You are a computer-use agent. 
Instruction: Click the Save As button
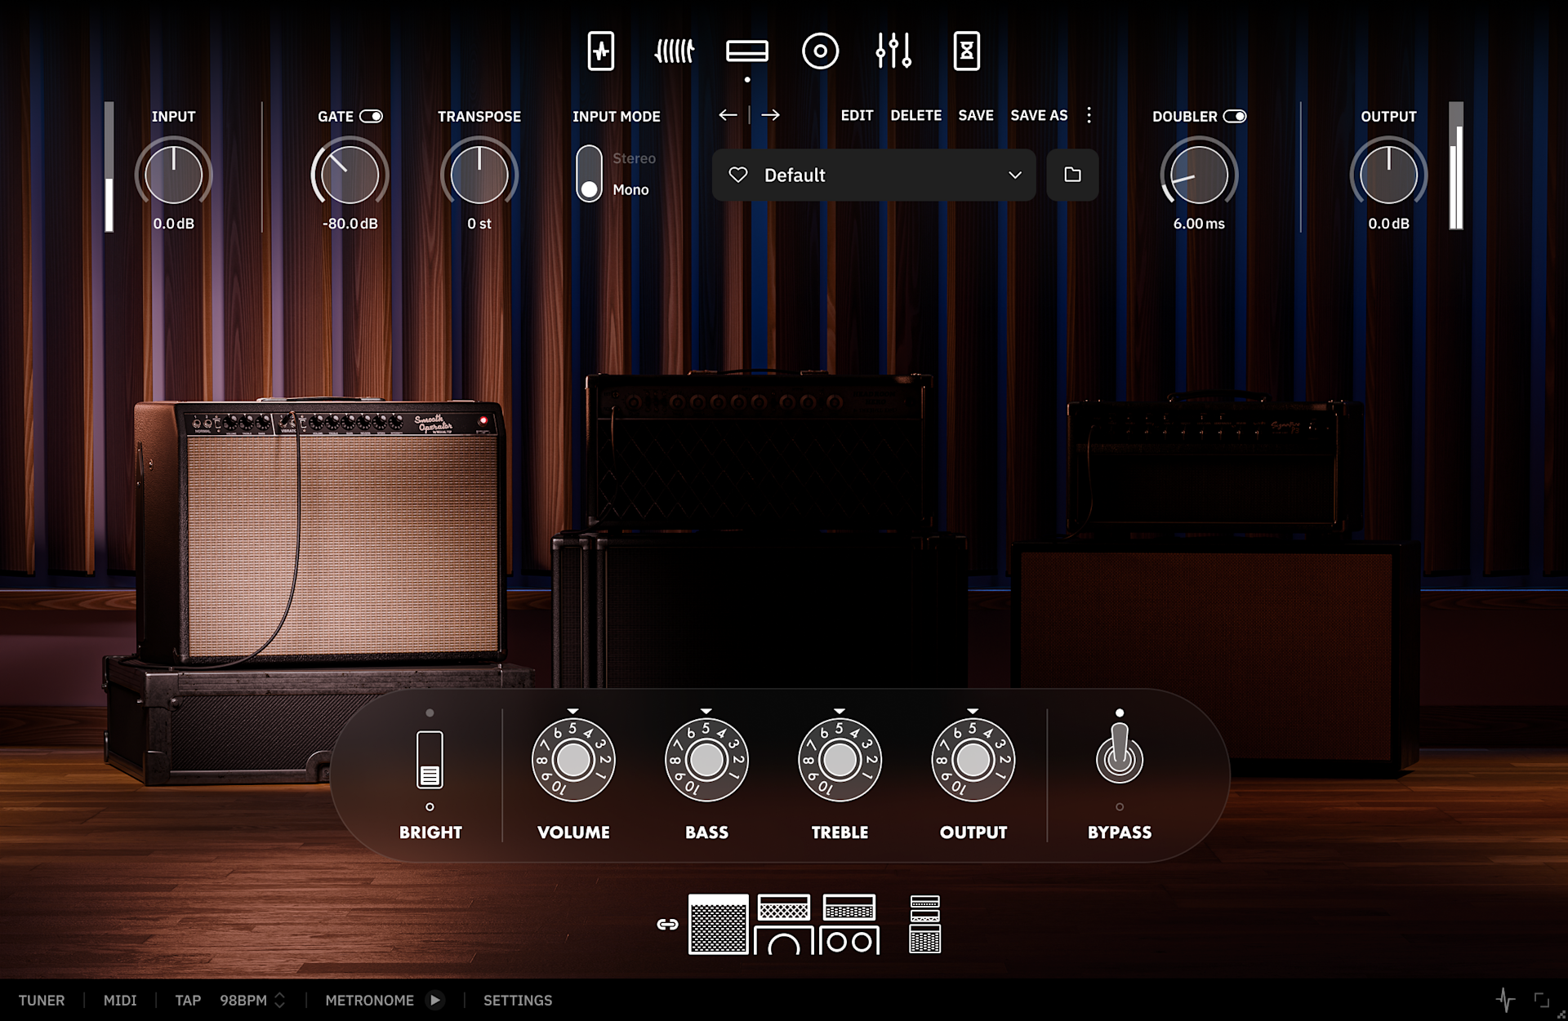(1039, 115)
